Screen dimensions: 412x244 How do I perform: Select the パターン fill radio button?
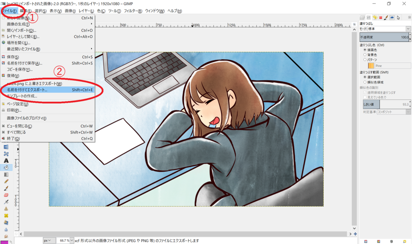point(365,60)
